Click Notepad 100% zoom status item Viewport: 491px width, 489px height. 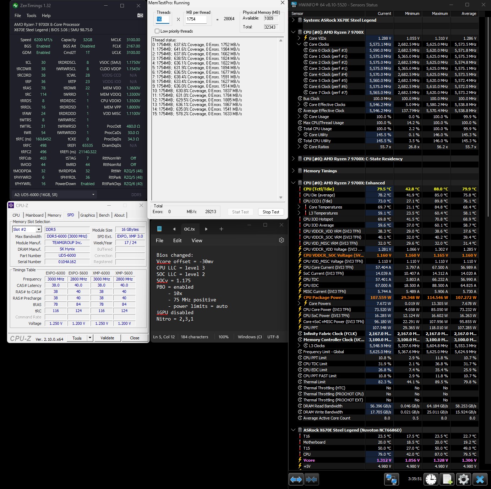(x=224, y=337)
